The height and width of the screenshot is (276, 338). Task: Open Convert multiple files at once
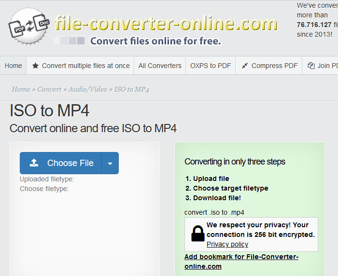(x=81, y=66)
